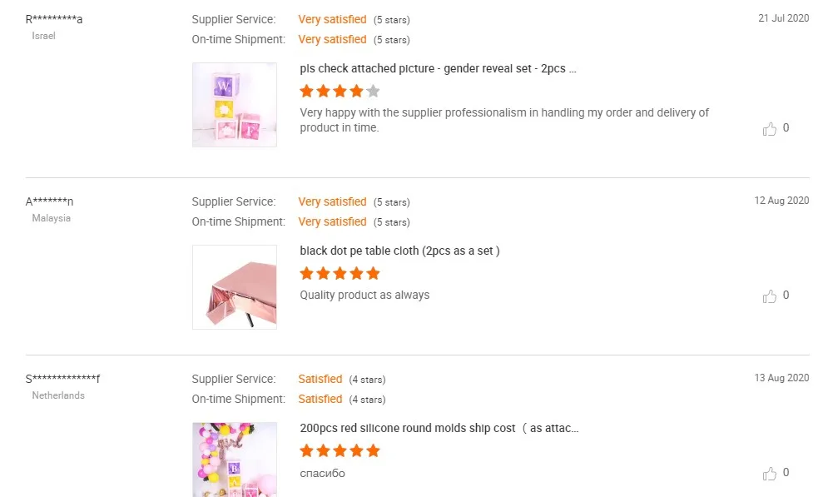
Task: Thumbs-up the Netherlands buyer's review
Action: pyautogui.click(x=770, y=474)
